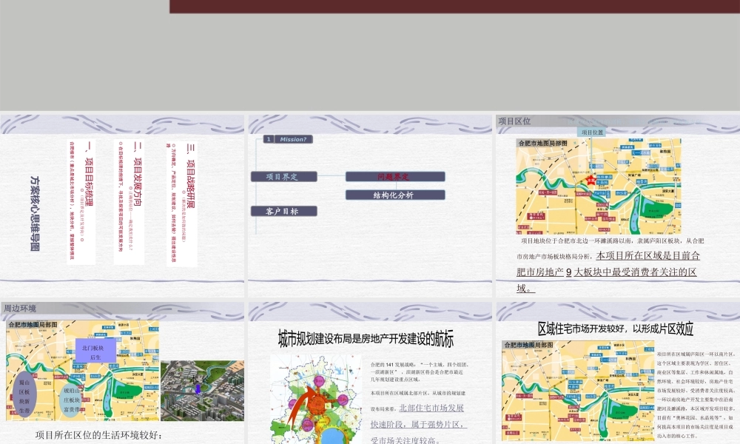Click the vertical heading 二、项目发展方向
This screenshot has width=740, height=444.
pyautogui.click(x=138, y=174)
